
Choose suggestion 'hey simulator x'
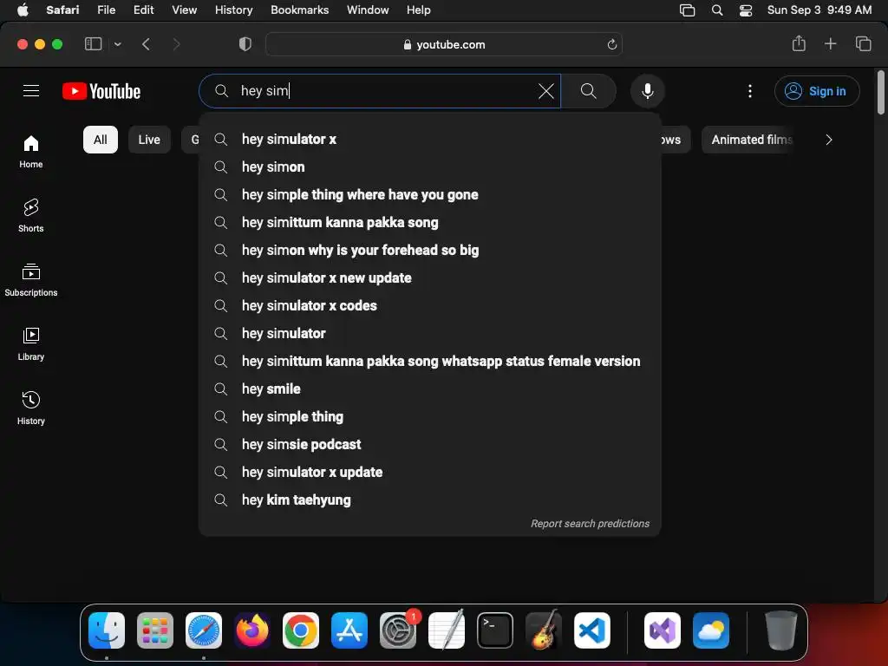click(429, 140)
